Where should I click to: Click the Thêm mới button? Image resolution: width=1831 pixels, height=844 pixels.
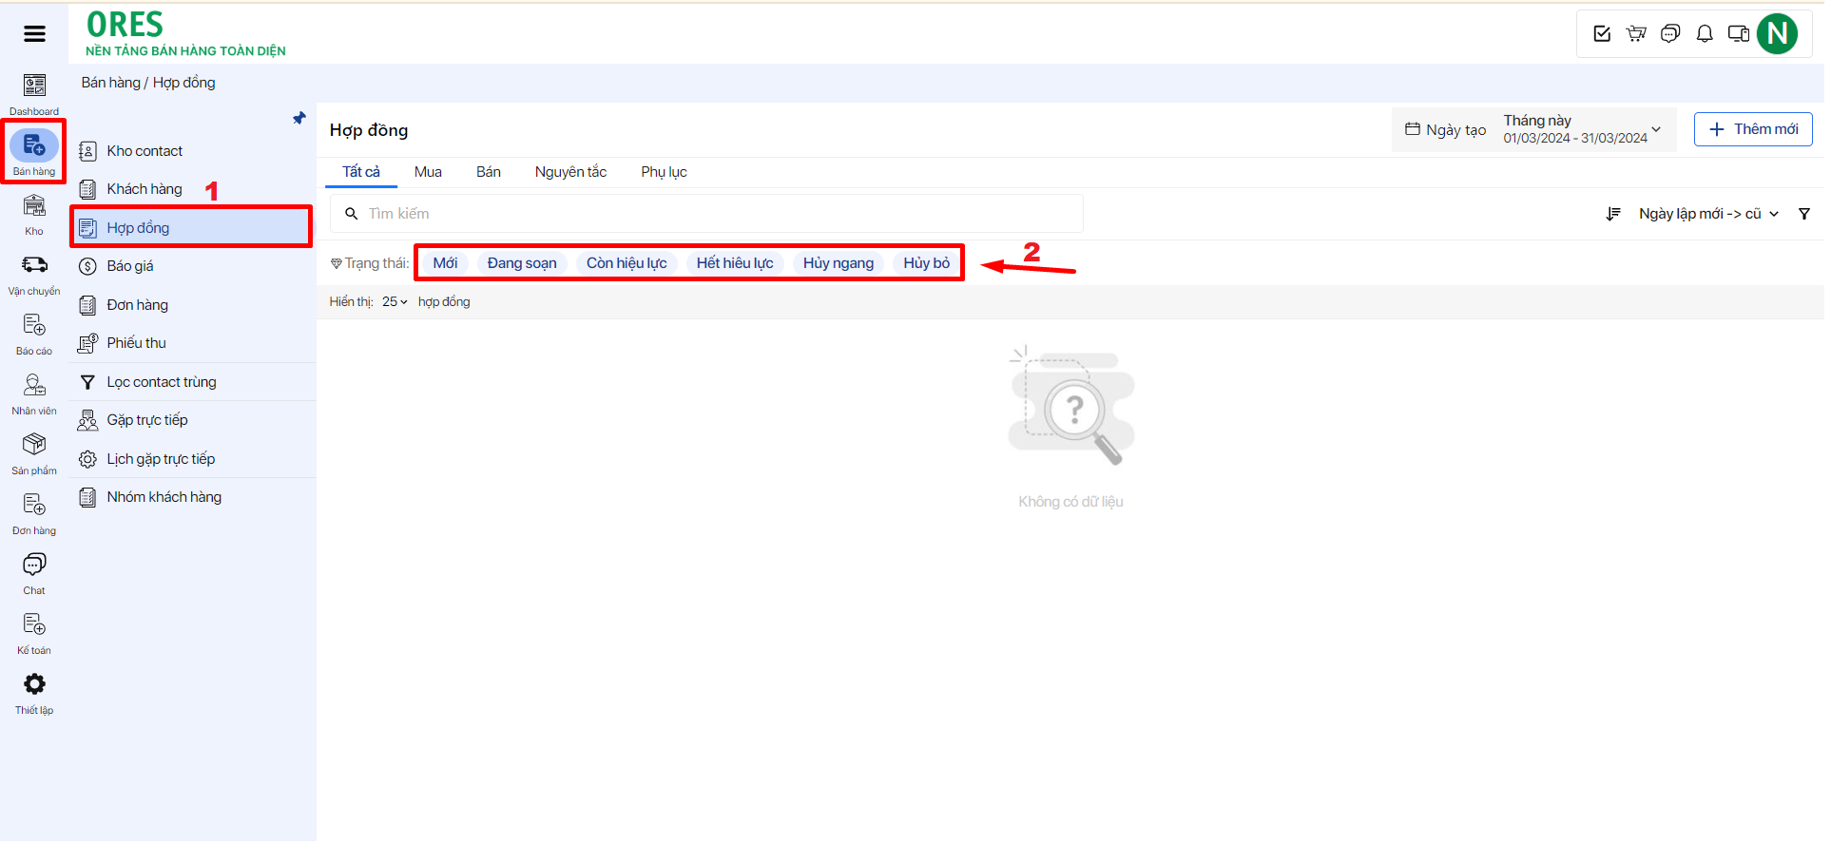[1752, 129]
